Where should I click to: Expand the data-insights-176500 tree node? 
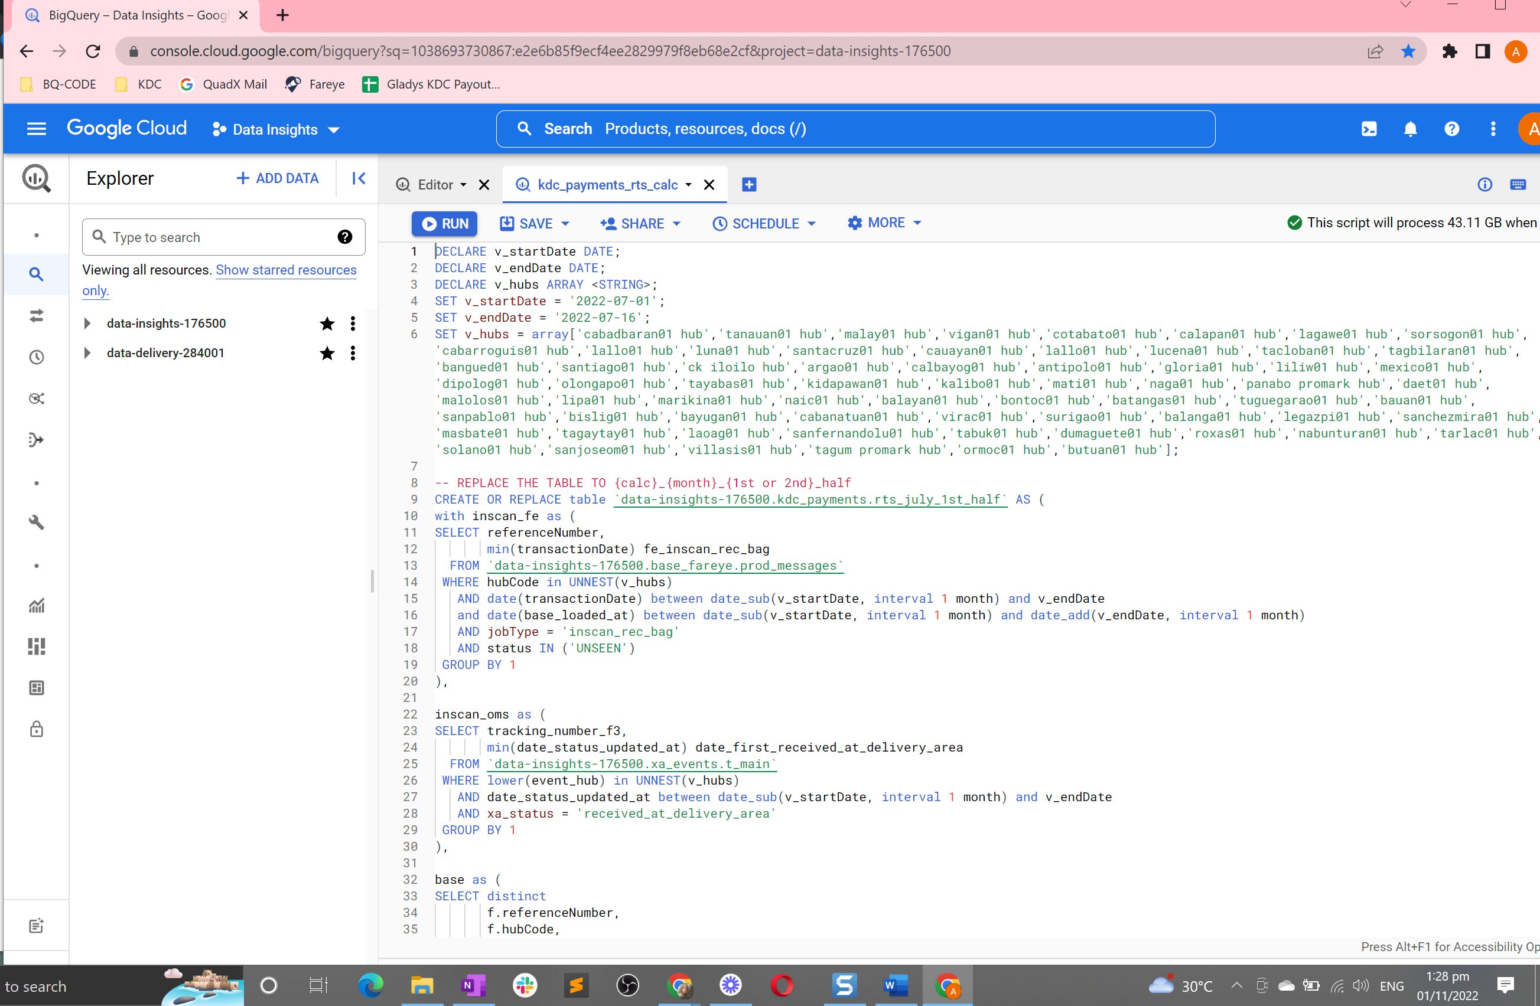pos(87,324)
